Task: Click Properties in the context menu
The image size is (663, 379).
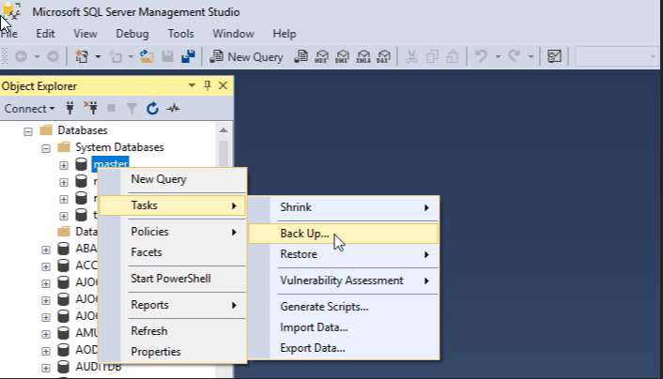Action: (x=155, y=352)
